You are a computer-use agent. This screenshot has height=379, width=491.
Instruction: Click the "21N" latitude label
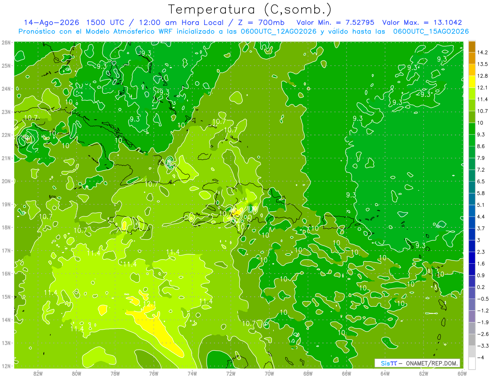tap(6, 158)
